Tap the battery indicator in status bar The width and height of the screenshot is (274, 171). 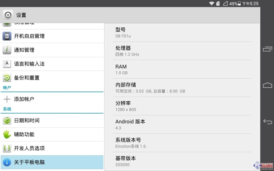coord(225,3)
